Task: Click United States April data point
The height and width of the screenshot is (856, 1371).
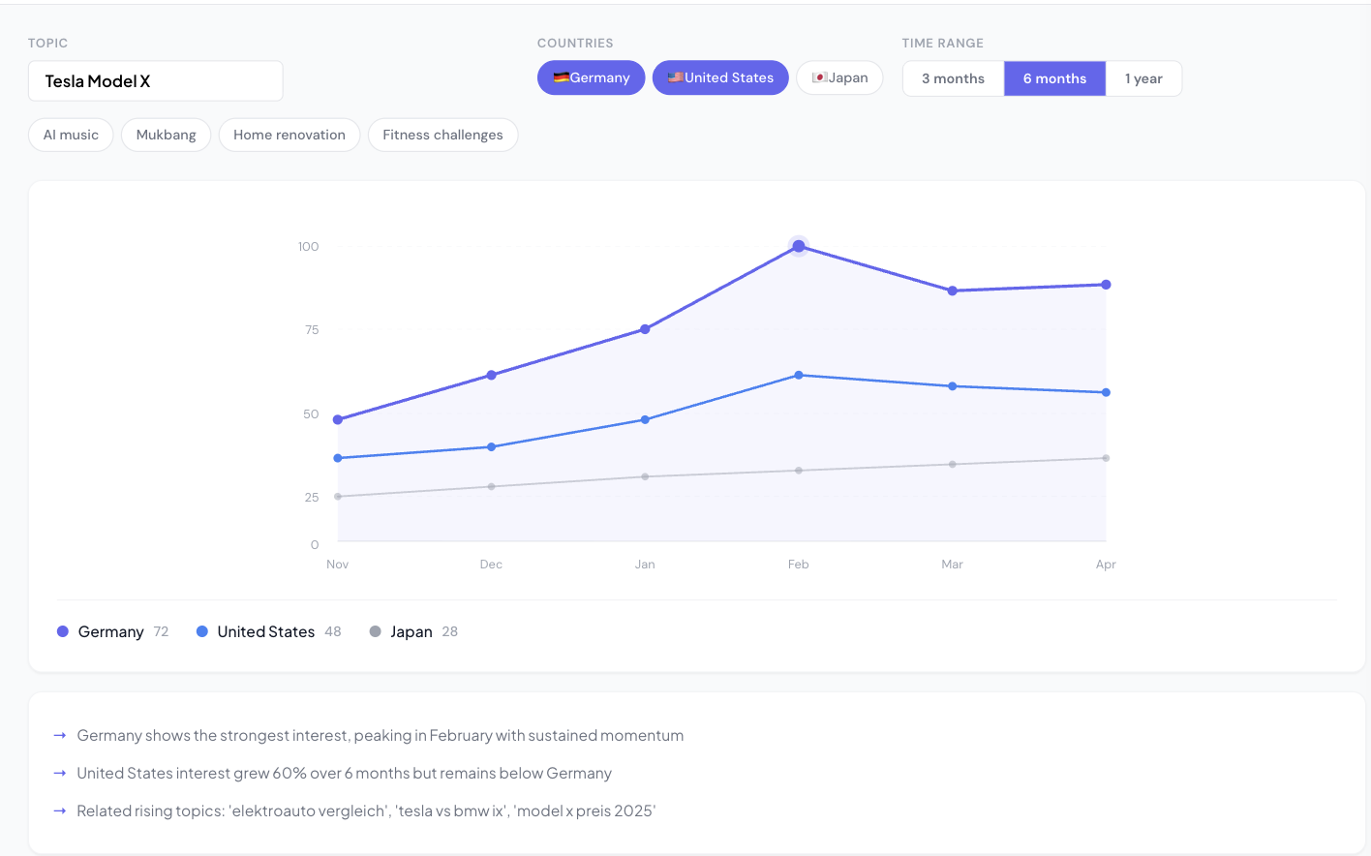Action: pos(1106,392)
